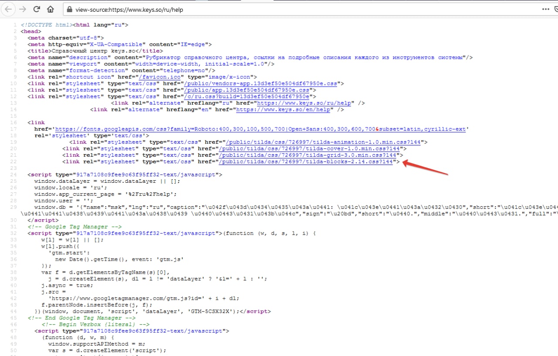
Task: Follow the https://www.keys.so/ru/help link
Action: (303, 103)
